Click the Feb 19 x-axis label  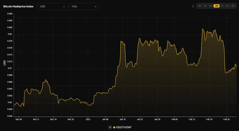click(209, 119)
